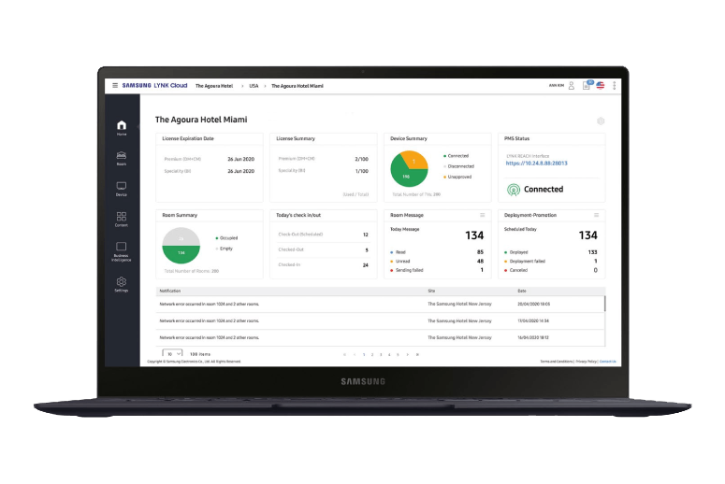
Task: Click the notification table scrollbar
Action: [x=604, y=305]
